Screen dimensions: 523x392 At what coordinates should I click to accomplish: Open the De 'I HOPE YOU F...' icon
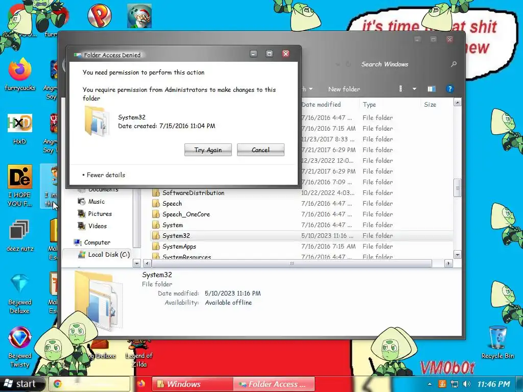[20, 186]
